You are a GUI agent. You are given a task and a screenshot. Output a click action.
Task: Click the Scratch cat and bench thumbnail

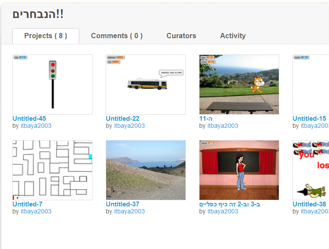239,84
